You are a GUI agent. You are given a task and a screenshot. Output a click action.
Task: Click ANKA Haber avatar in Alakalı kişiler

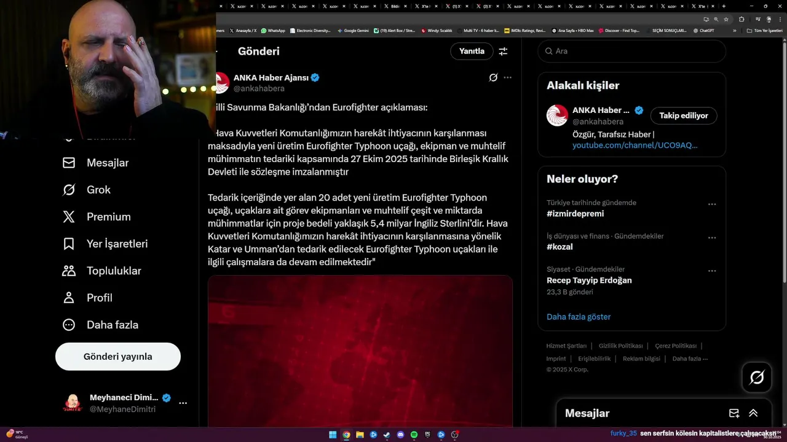pyautogui.click(x=557, y=115)
